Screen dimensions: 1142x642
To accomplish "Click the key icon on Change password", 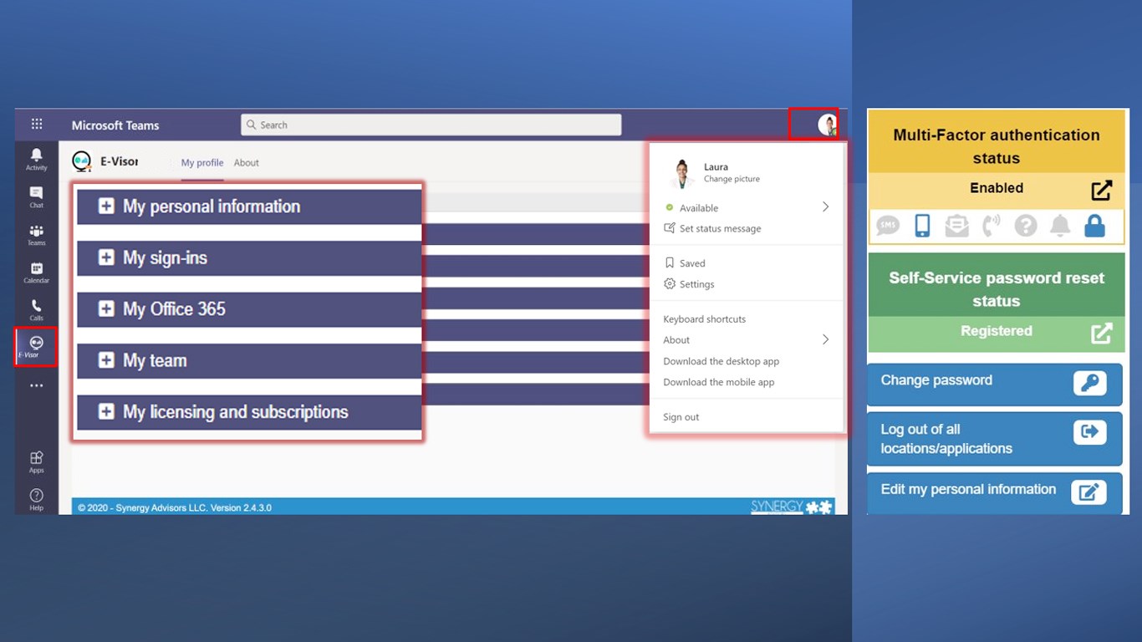I will click(1090, 383).
